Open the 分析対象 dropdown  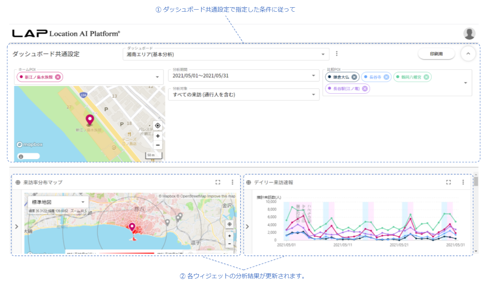coord(314,95)
